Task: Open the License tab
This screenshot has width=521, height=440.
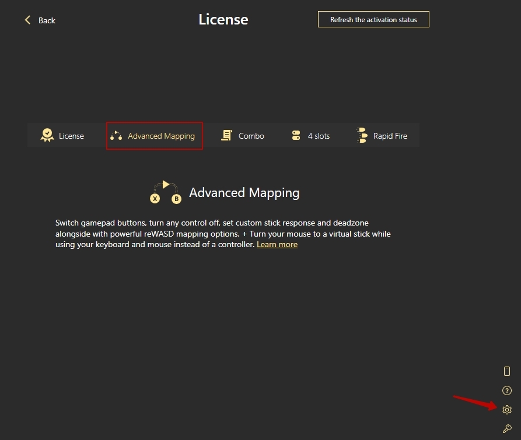Action: 62,136
